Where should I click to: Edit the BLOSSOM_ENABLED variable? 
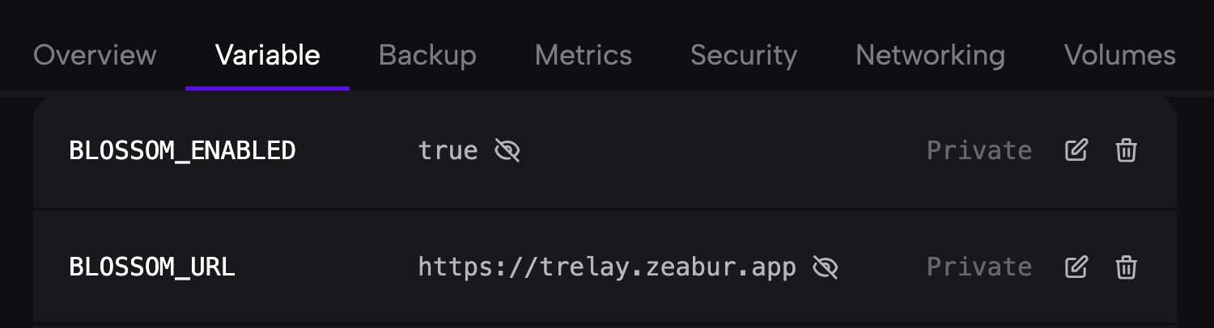click(x=1076, y=150)
